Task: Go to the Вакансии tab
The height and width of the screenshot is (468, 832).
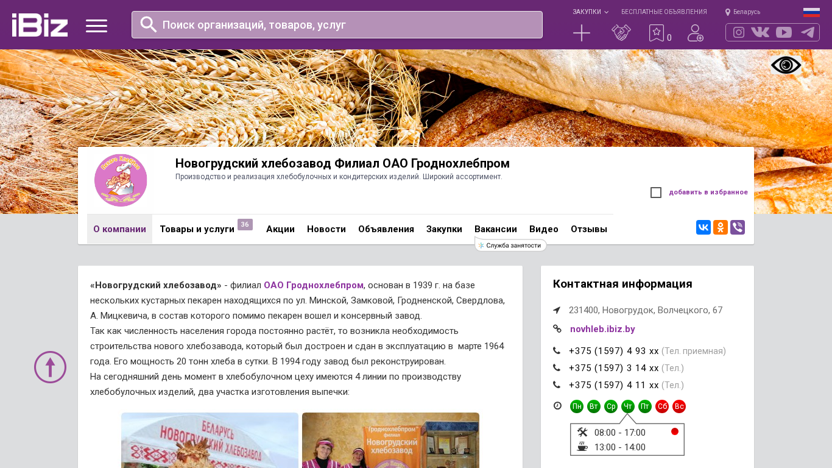Action: coord(496,229)
